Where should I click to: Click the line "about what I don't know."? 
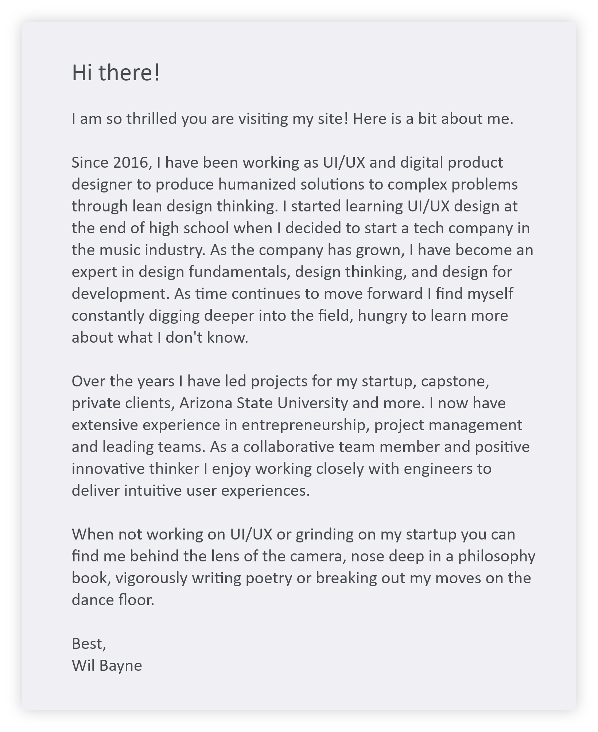coord(160,338)
